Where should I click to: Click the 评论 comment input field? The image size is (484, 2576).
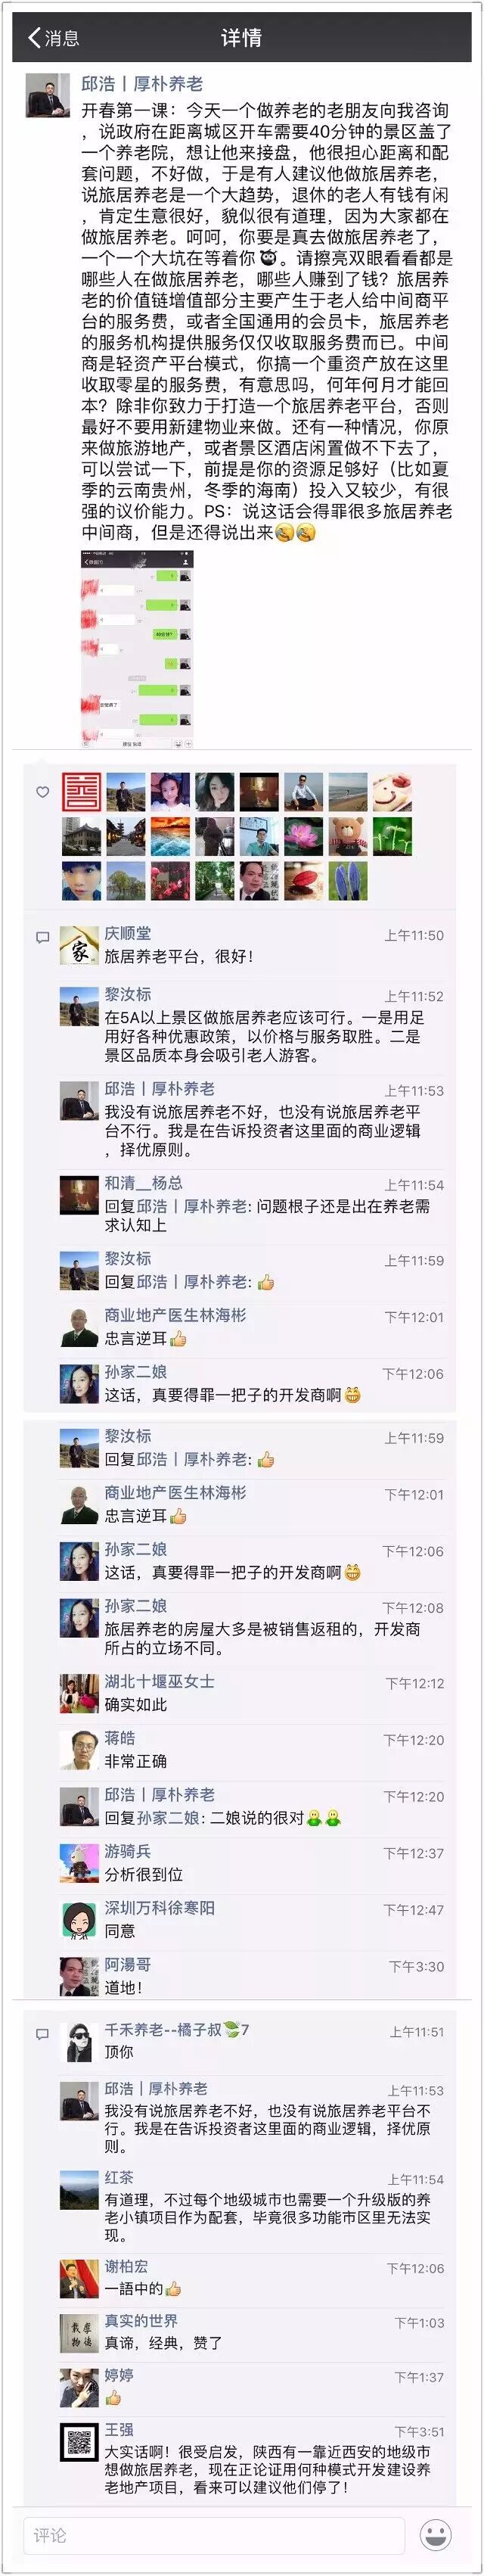[x=214, y=2535]
